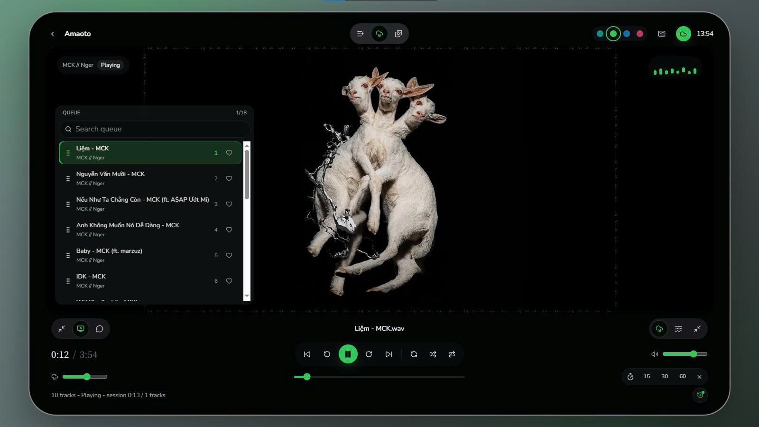Click the refresh sync arrows button
This screenshot has height=427, width=759.
[414, 354]
